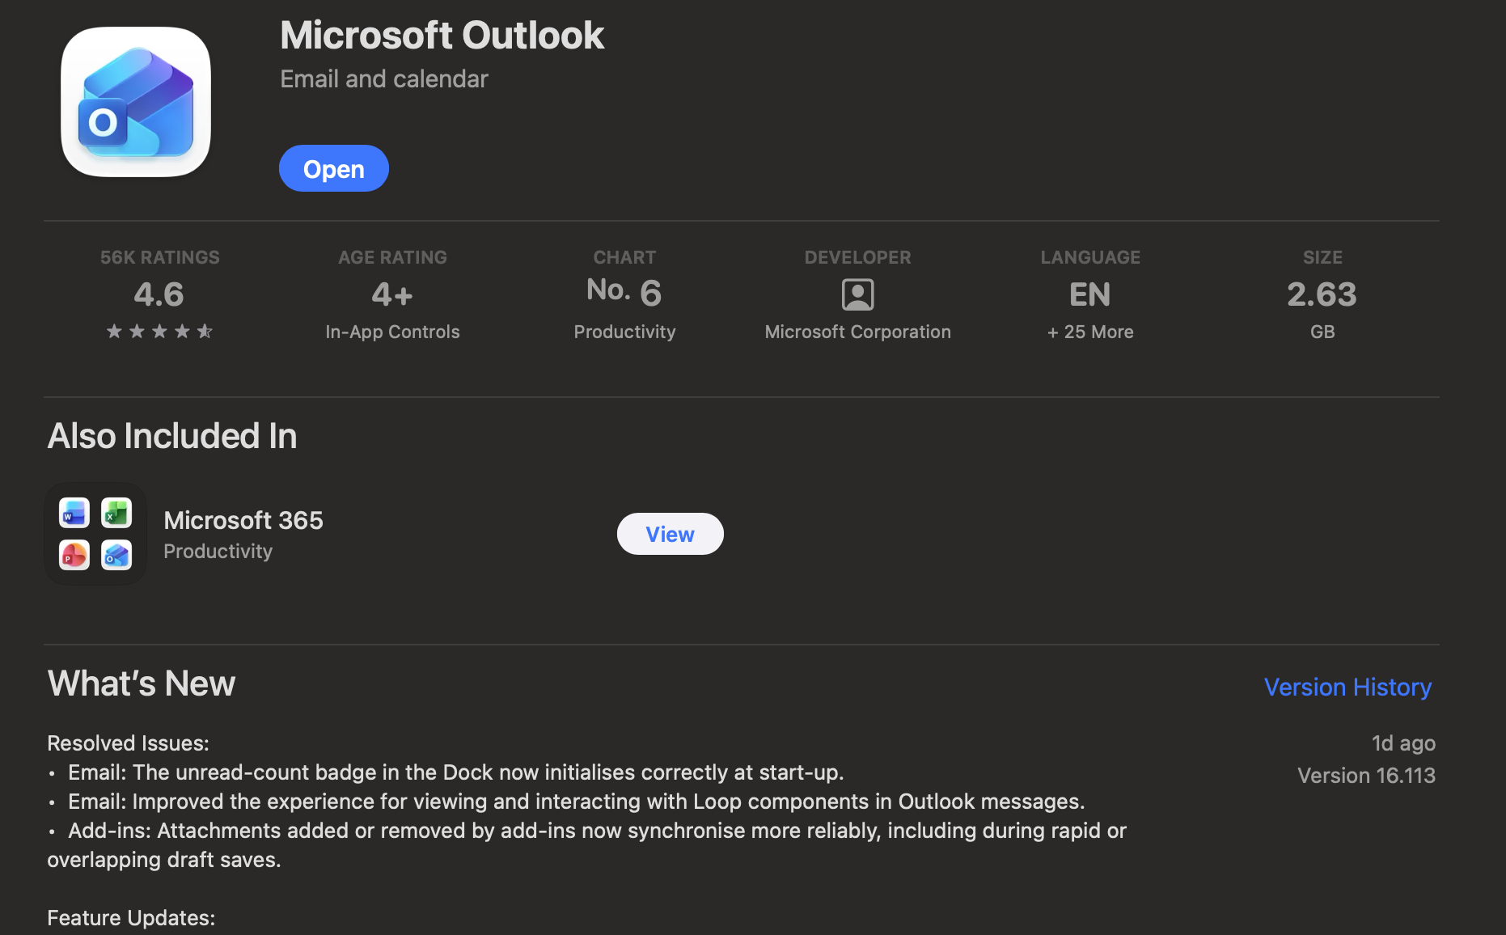The width and height of the screenshot is (1506, 935).
Task: Click the Email and calendar subtitle
Action: pyautogui.click(x=384, y=78)
